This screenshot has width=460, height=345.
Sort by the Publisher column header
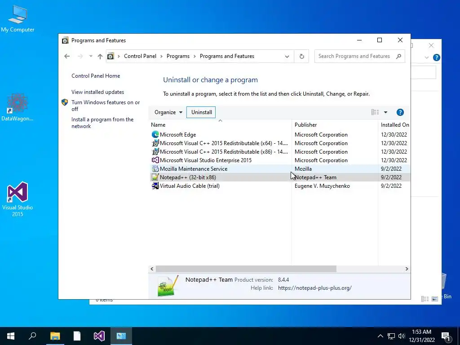click(x=335, y=125)
